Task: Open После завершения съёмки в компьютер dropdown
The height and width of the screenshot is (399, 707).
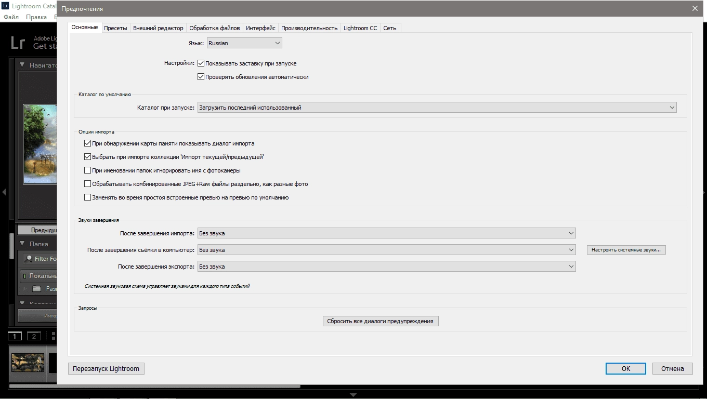Action: pos(386,250)
